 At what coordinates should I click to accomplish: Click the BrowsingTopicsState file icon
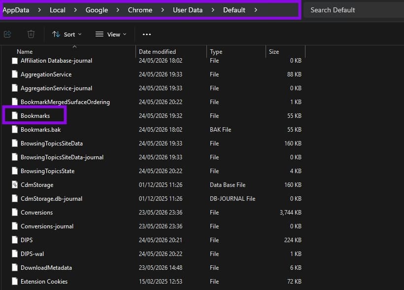click(x=15, y=171)
